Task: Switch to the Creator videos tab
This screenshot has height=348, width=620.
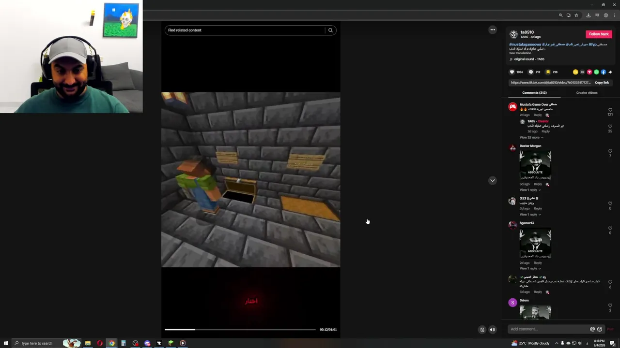Action: [587, 93]
